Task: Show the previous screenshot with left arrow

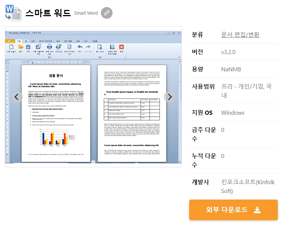Action: pyautogui.click(x=17, y=97)
